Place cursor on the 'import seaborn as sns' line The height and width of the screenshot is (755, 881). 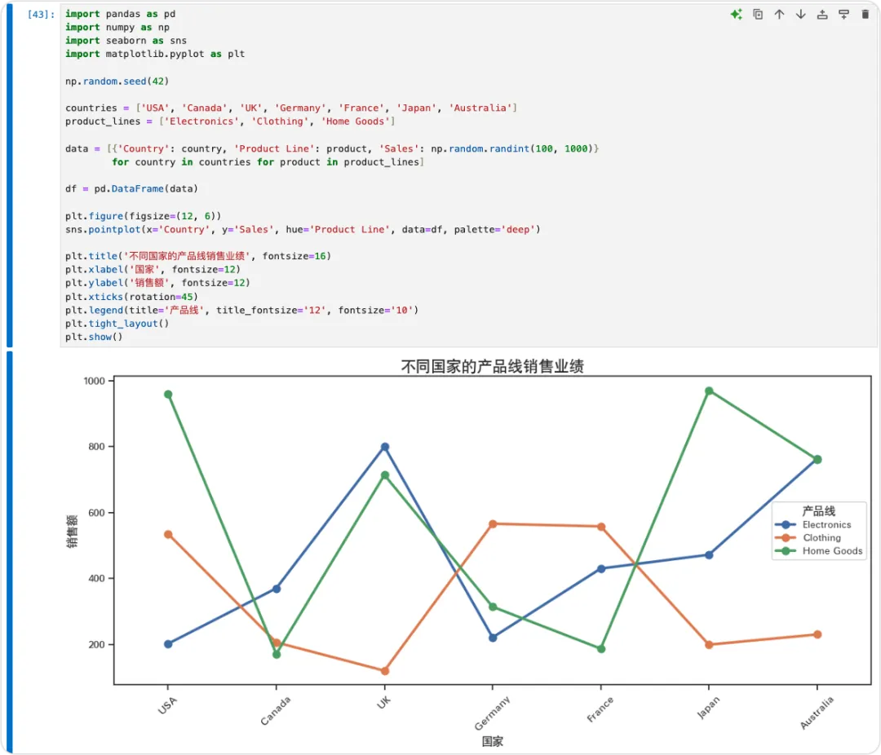tap(126, 41)
